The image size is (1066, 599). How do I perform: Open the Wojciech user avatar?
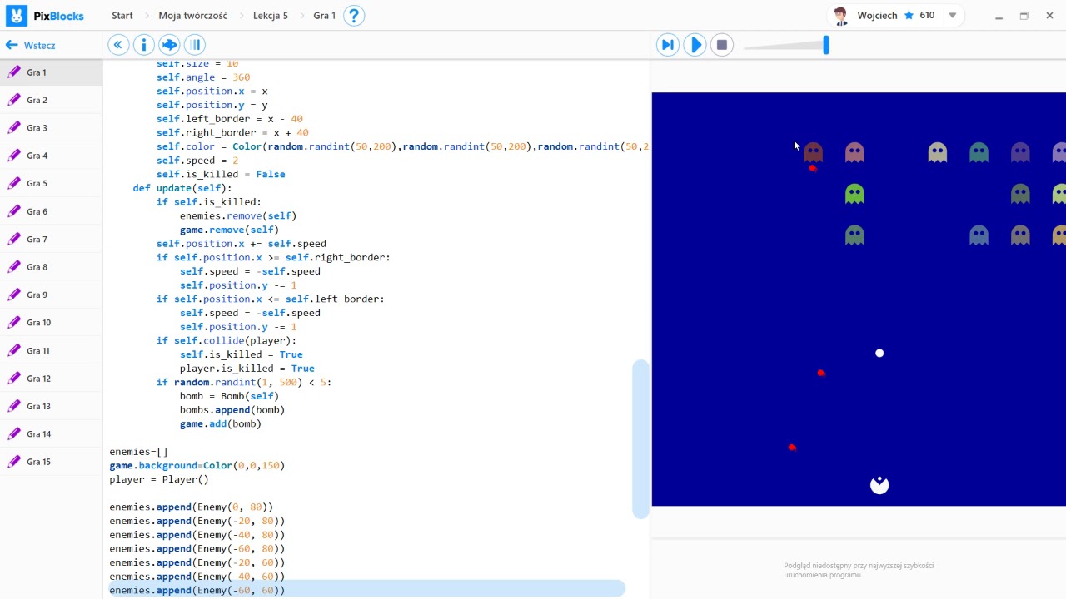(841, 15)
